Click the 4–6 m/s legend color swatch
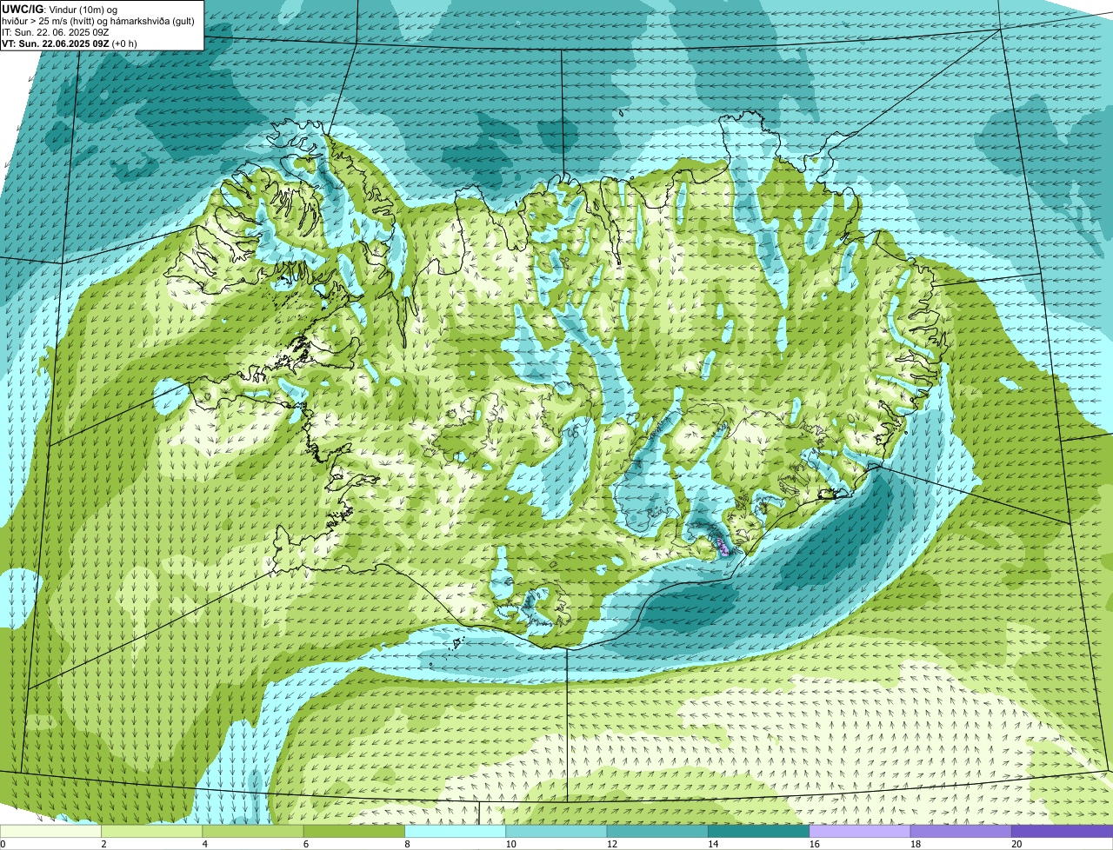The image size is (1113, 850). coord(253,831)
